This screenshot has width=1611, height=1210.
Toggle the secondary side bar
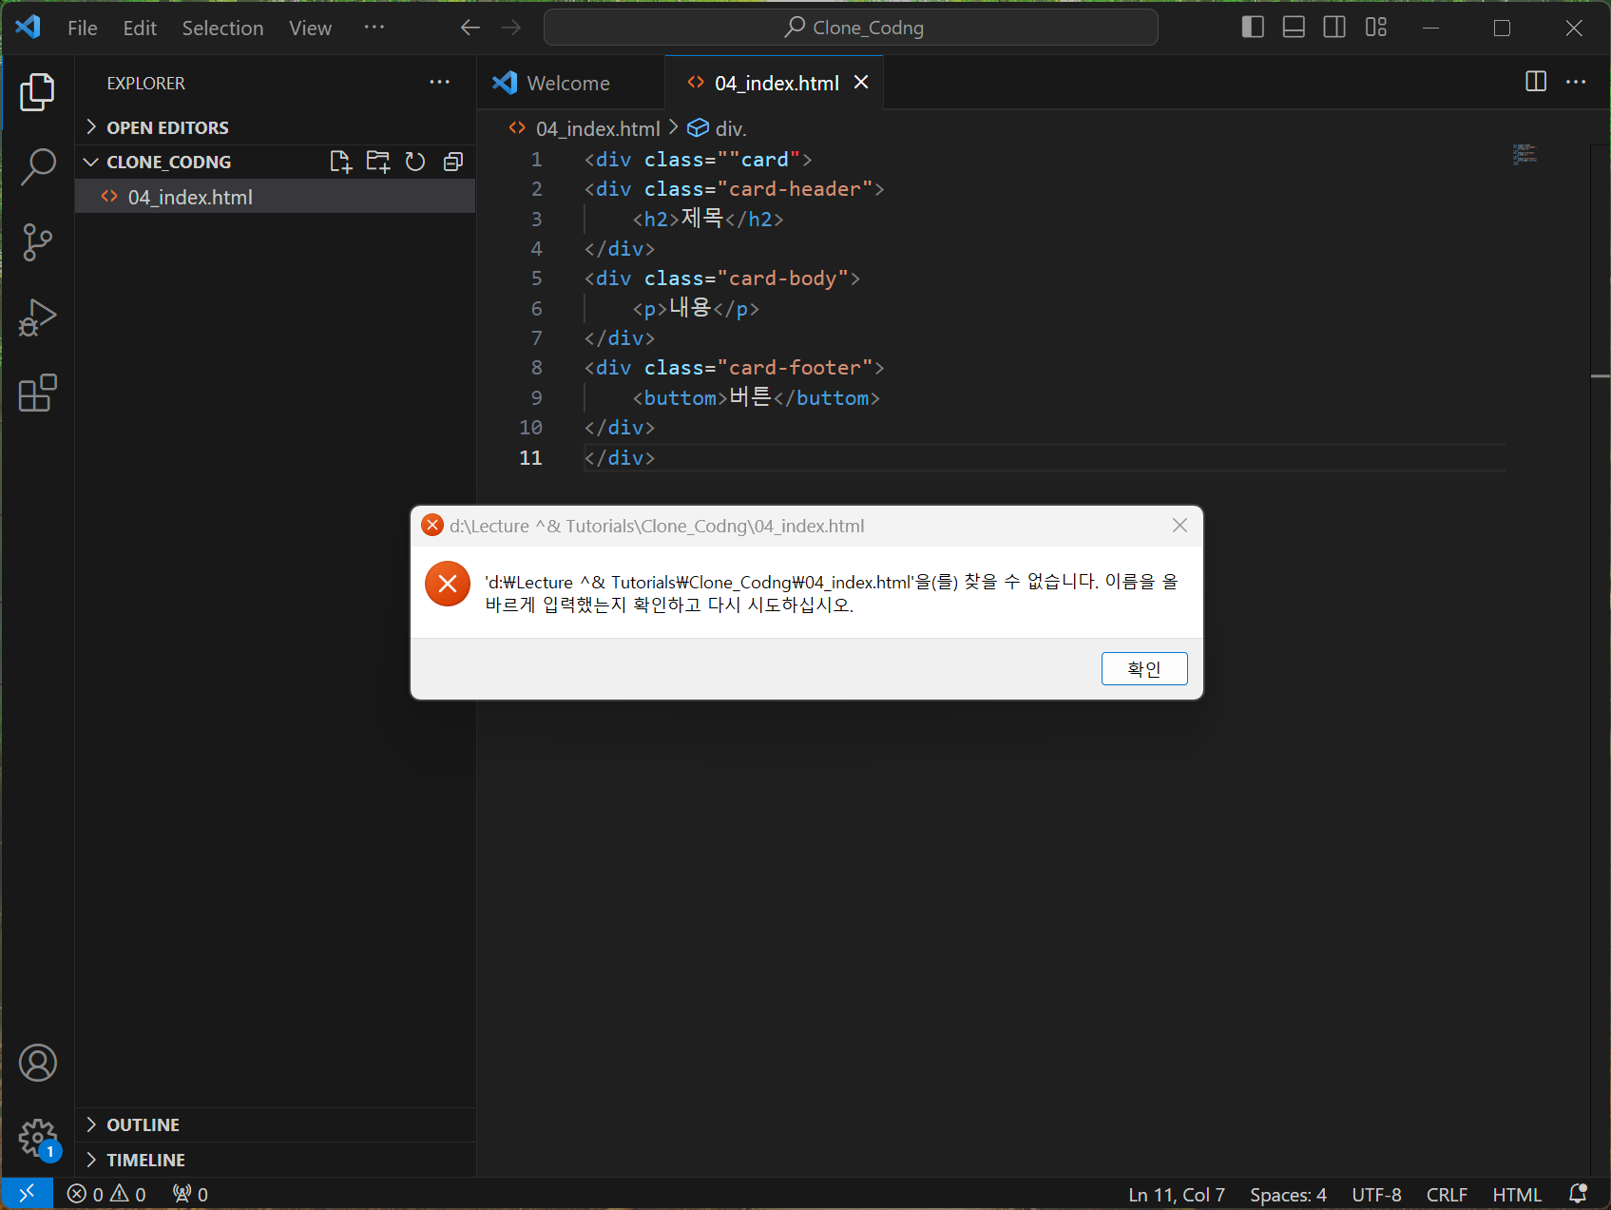1334,28
